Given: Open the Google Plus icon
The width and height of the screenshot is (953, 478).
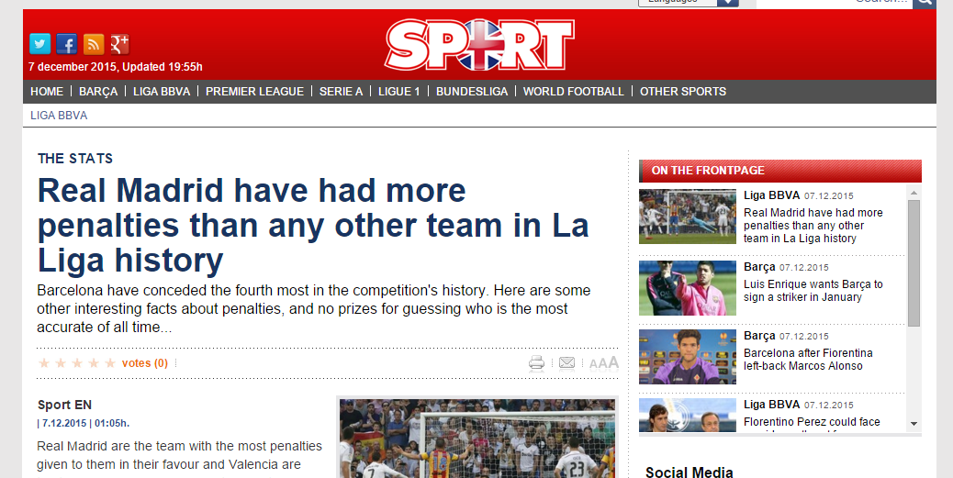Looking at the screenshot, I should point(119,44).
